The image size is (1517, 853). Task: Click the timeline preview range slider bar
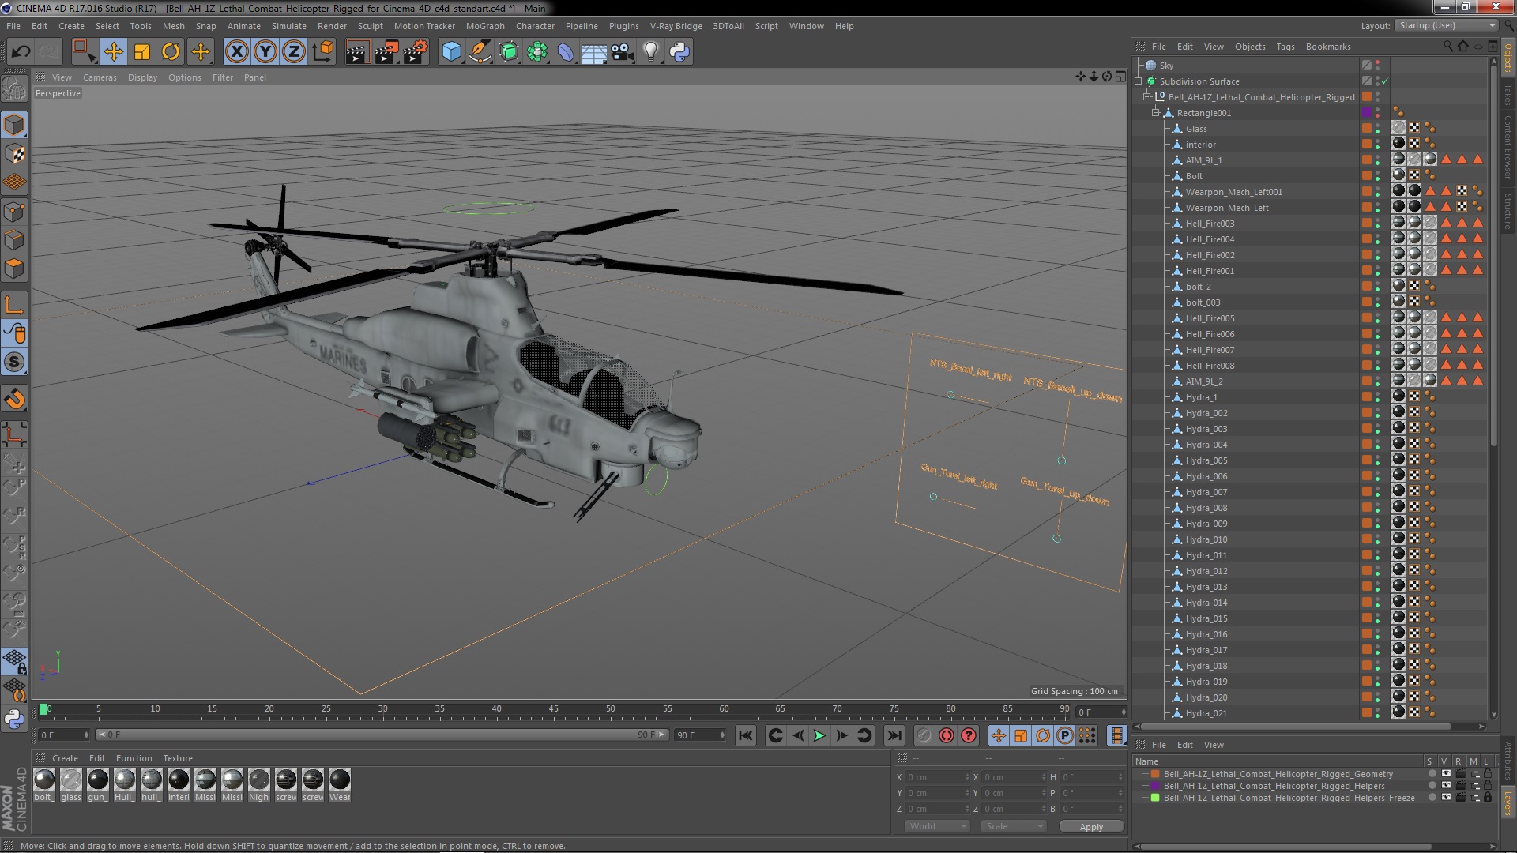(x=382, y=735)
